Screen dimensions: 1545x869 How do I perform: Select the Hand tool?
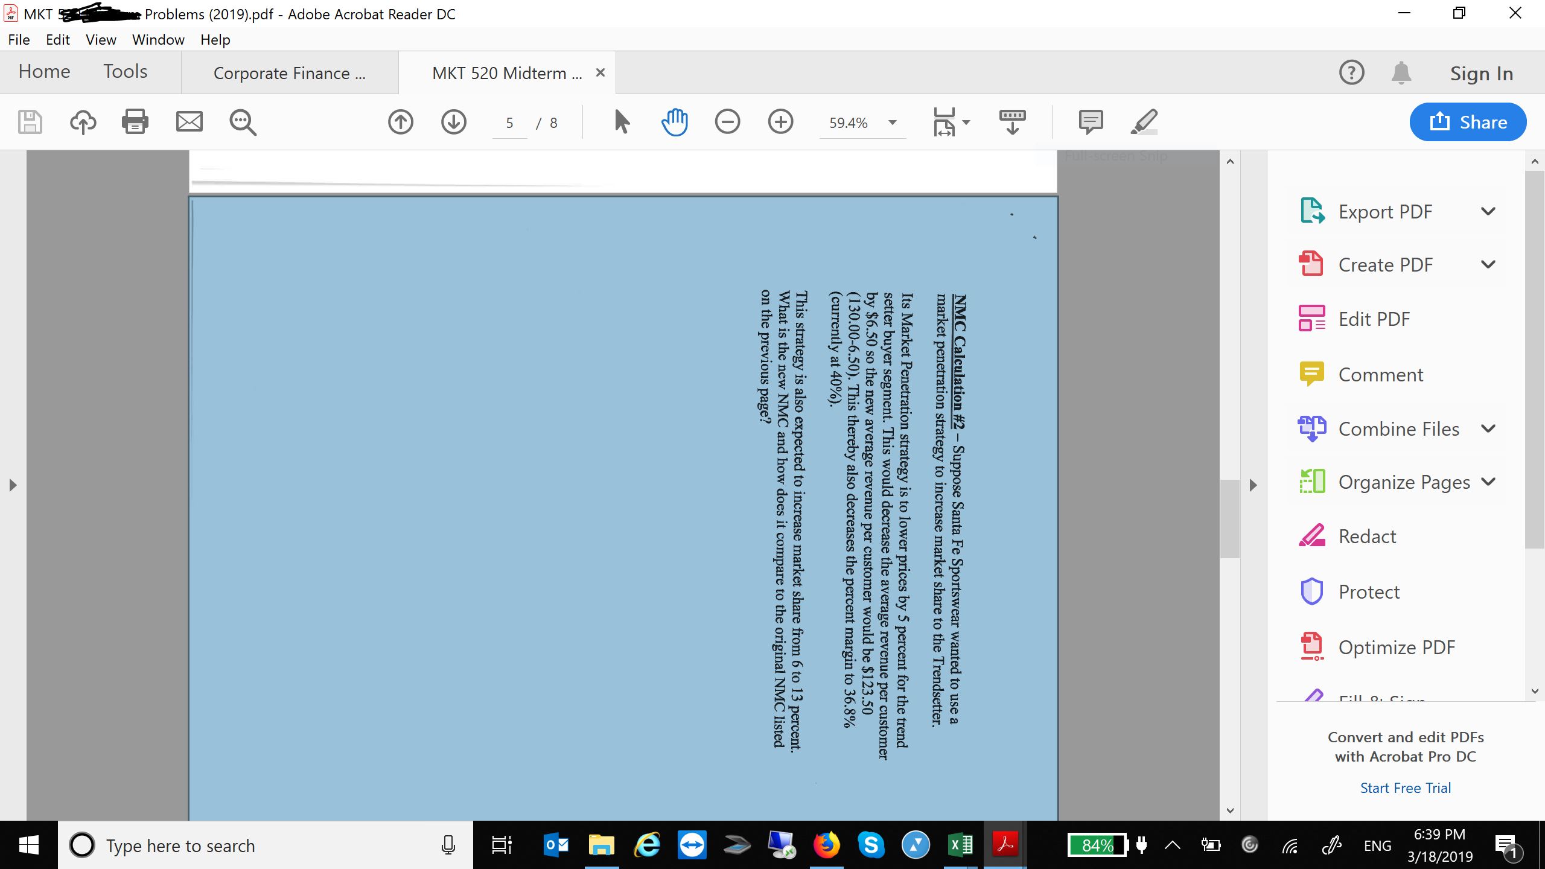[674, 122]
